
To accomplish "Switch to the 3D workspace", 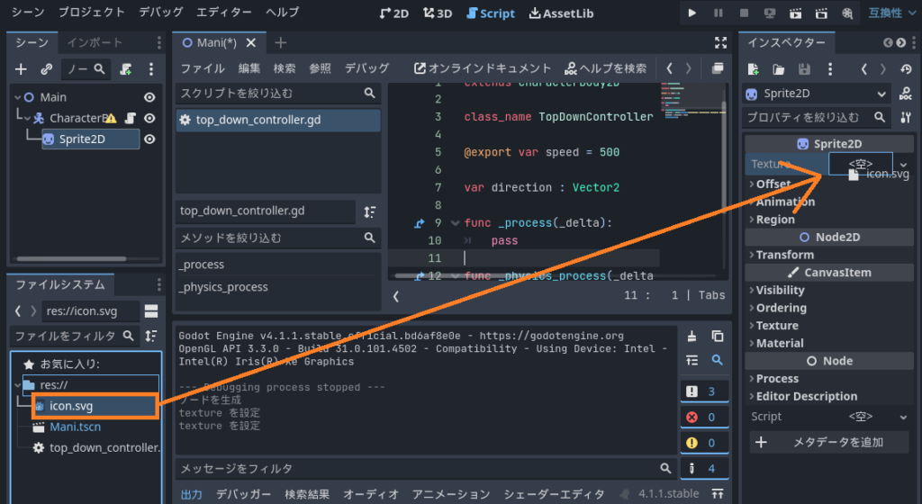I will tap(438, 13).
